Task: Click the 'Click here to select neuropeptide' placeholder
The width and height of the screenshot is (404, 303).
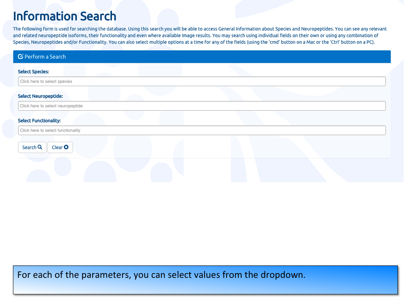Action: click(51, 106)
